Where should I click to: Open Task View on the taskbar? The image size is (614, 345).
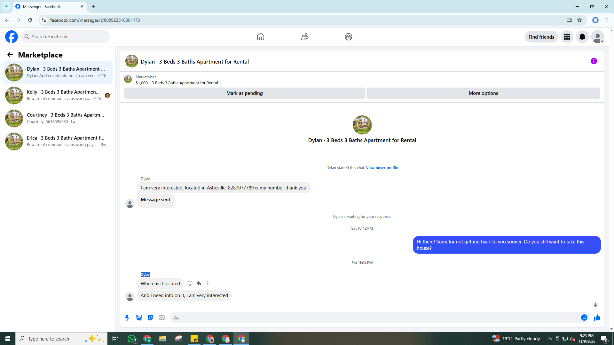(x=115, y=339)
